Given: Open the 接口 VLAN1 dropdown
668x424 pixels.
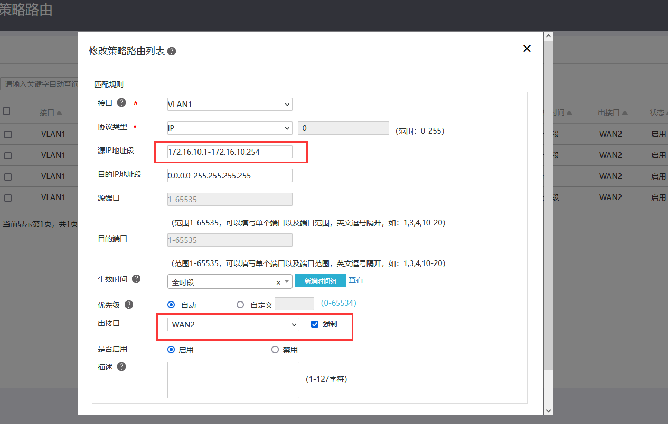Looking at the screenshot, I should click(x=230, y=104).
